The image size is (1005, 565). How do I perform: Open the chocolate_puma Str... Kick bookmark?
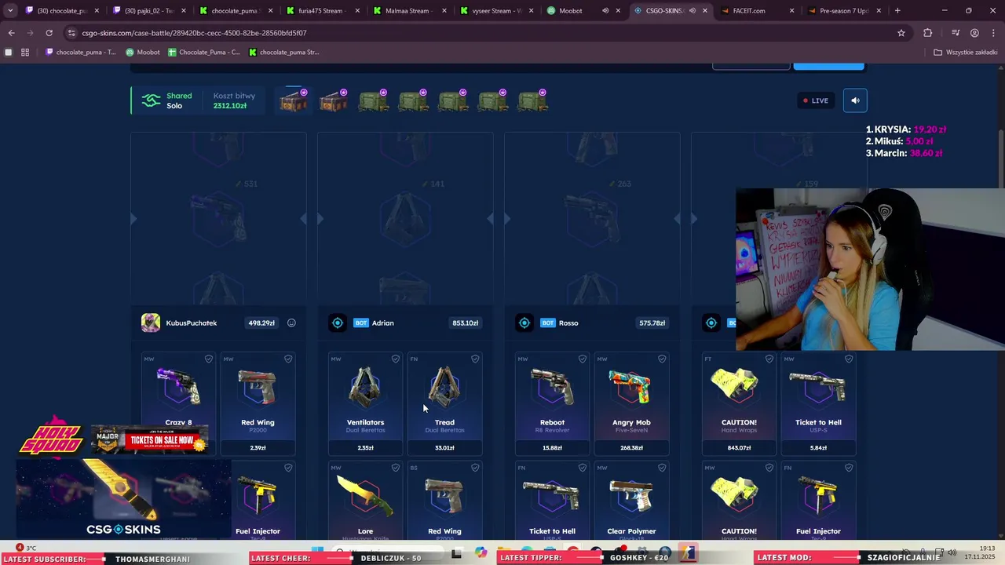pos(283,53)
